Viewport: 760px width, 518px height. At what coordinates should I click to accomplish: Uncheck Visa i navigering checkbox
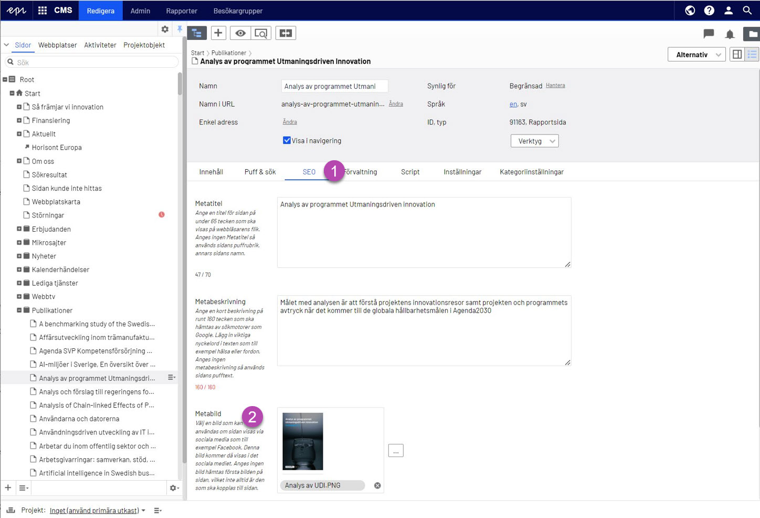pyautogui.click(x=287, y=140)
